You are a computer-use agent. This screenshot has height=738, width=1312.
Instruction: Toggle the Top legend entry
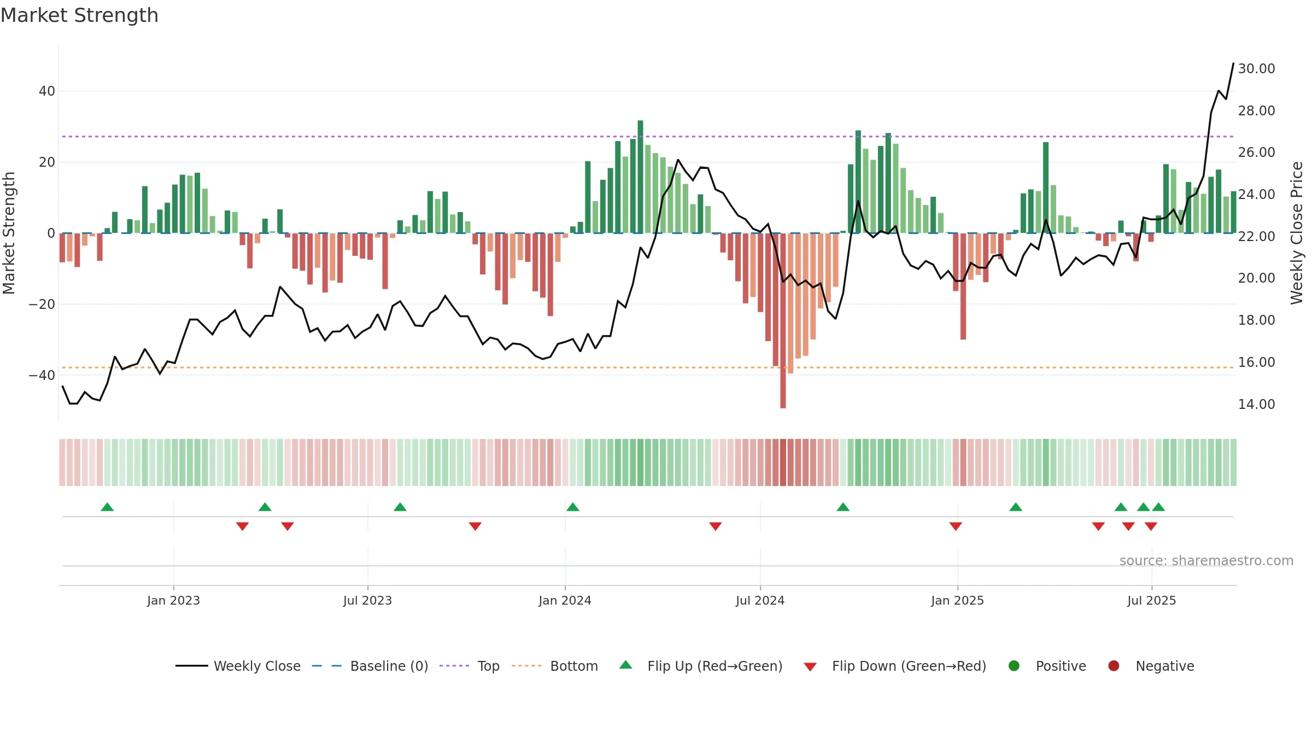pos(470,666)
